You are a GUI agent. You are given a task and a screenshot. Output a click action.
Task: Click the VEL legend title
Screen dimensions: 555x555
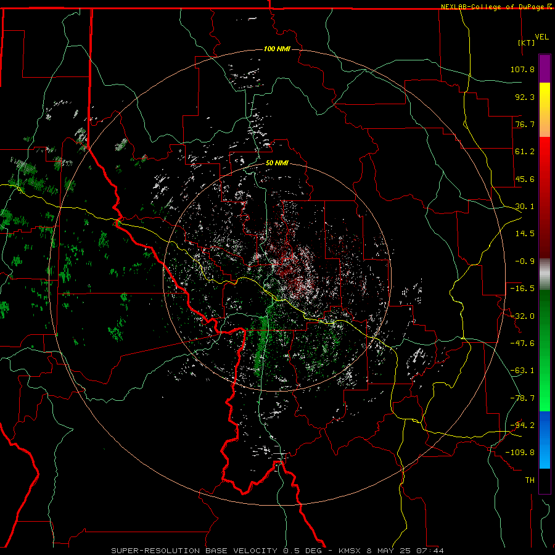(542, 36)
